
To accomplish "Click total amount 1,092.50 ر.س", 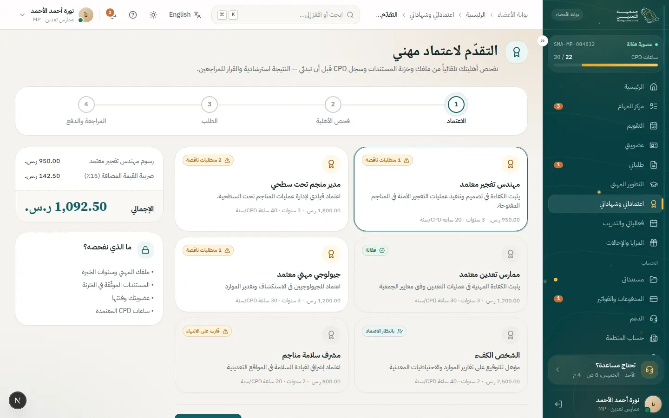I will [66, 207].
